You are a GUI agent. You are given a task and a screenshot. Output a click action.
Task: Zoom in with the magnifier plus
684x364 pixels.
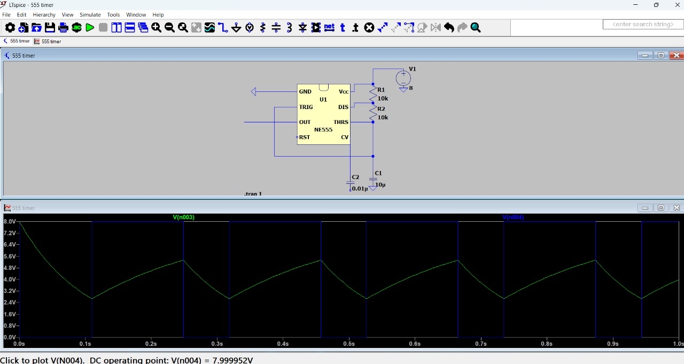click(157, 28)
